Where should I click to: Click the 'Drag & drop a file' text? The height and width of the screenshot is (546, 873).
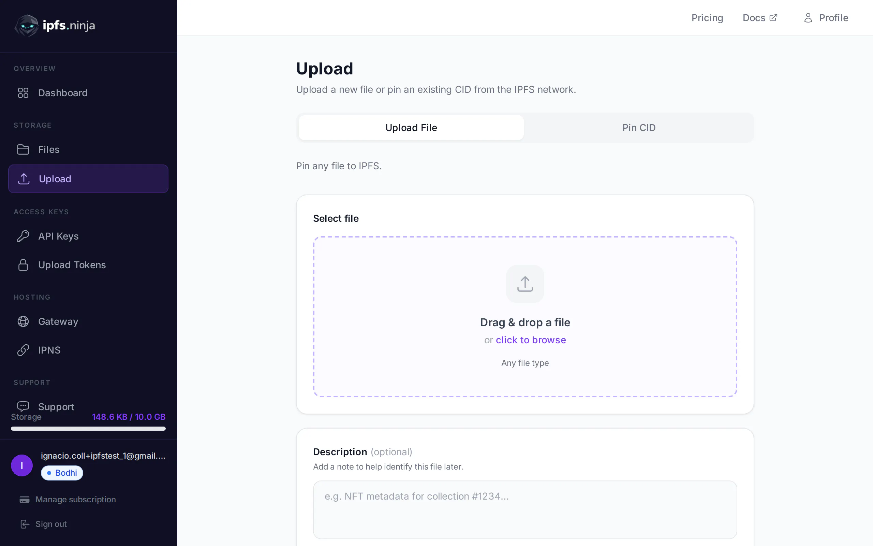tap(525, 322)
